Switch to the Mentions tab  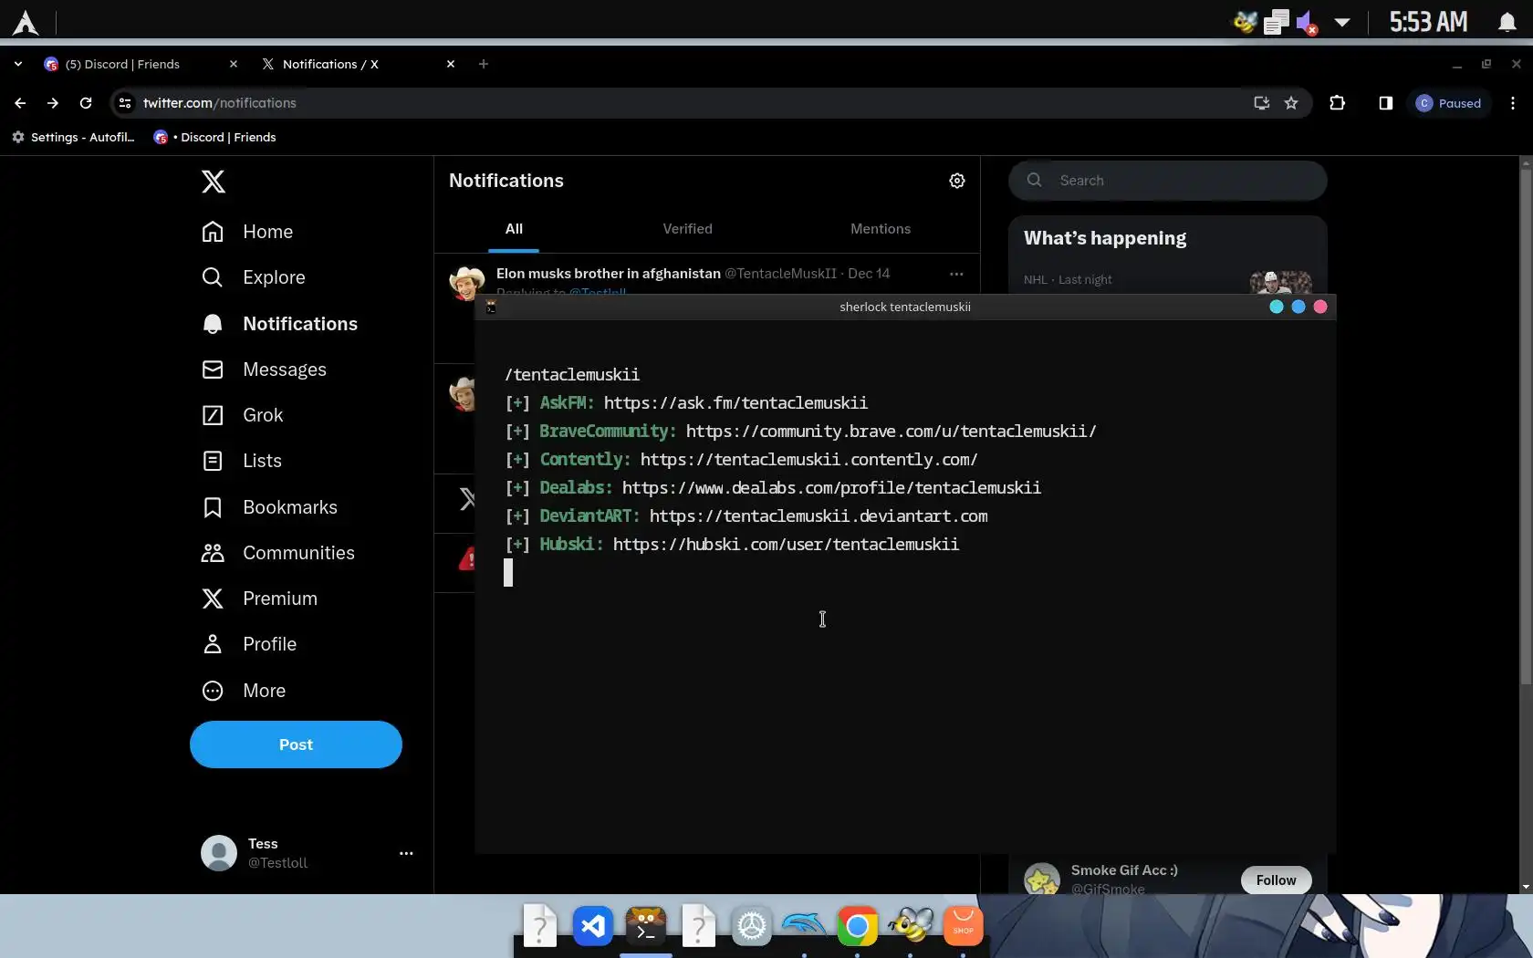881,229
